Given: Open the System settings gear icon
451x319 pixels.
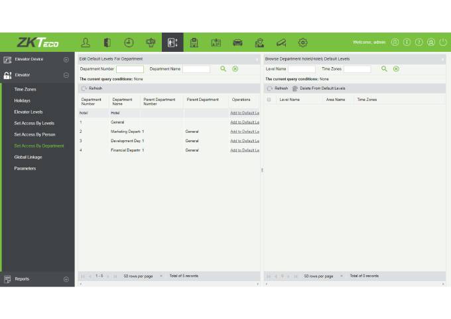Looking at the screenshot, I should (302, 43).
